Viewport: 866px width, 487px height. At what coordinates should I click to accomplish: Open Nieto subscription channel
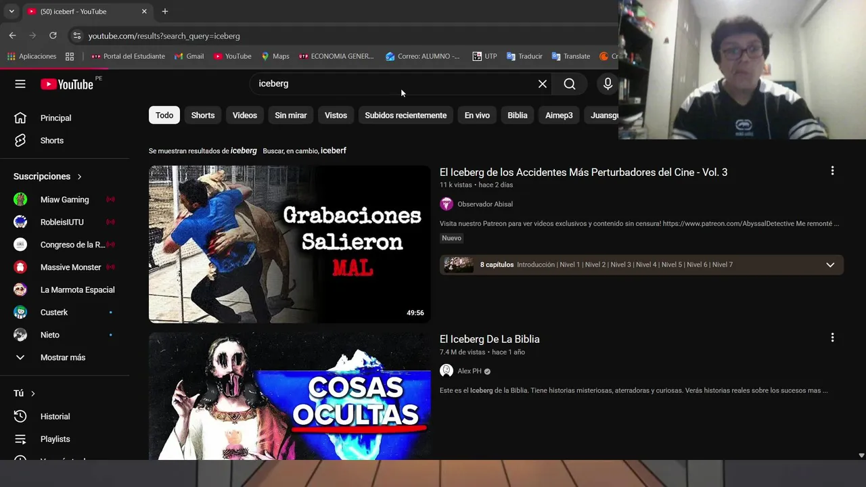[64, 335]
